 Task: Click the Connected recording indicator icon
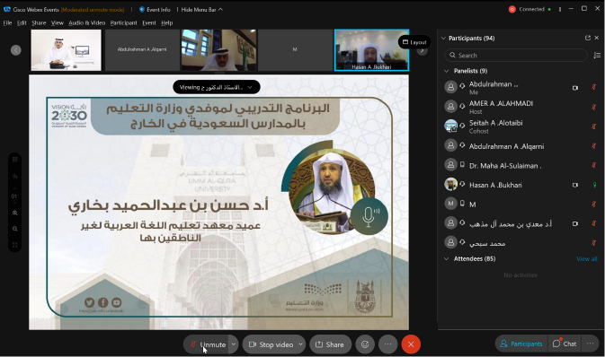coord(512,9)
